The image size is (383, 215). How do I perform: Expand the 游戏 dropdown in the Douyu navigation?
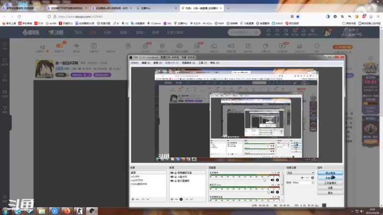pos(140,32)
